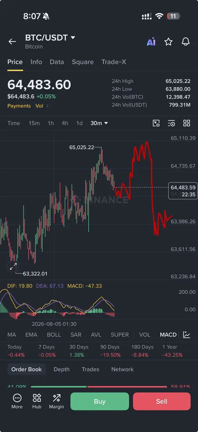Tap the DIF 19.80 MACD readout
The height and width of the screenshot is (432, 198).
20,286
